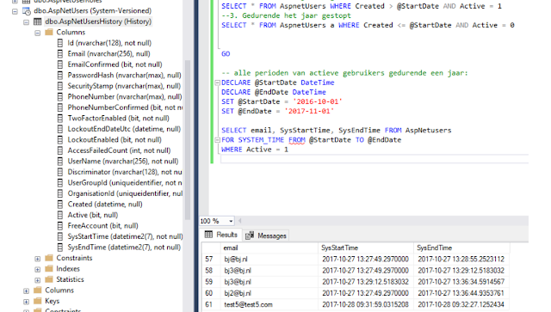The width and height of the screenshot is (551, 312).
Task: Click the Constraints folder icon
Action: point(49,258)
